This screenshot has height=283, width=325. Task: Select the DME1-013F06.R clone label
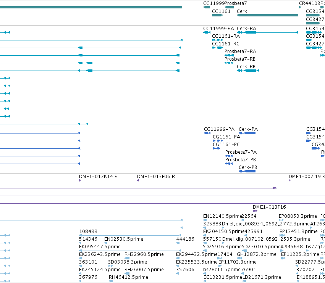tap(156, 177)
